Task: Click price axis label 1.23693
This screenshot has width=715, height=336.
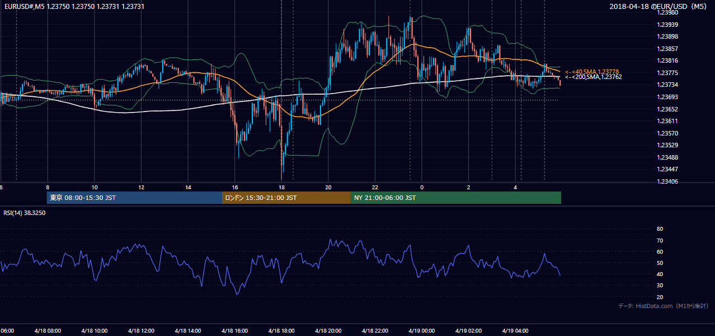Action: pyautogui.click(x=667, y=97)
